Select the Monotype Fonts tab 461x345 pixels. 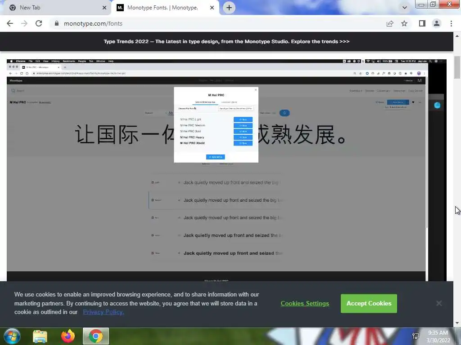[165, 8]
